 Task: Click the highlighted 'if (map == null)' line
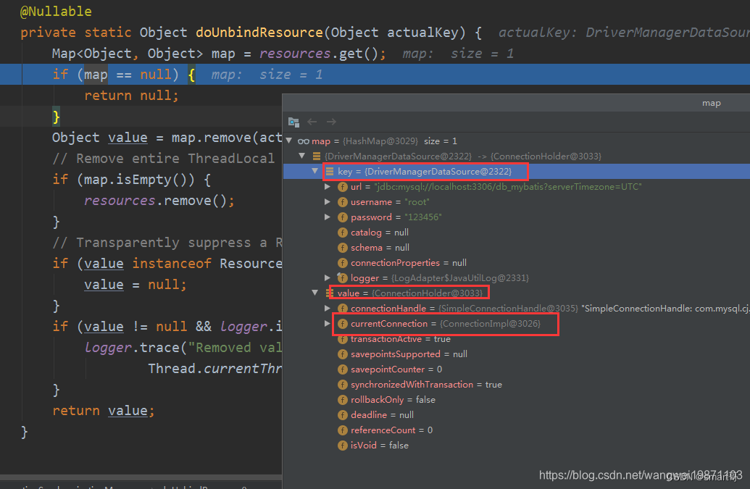375,75
